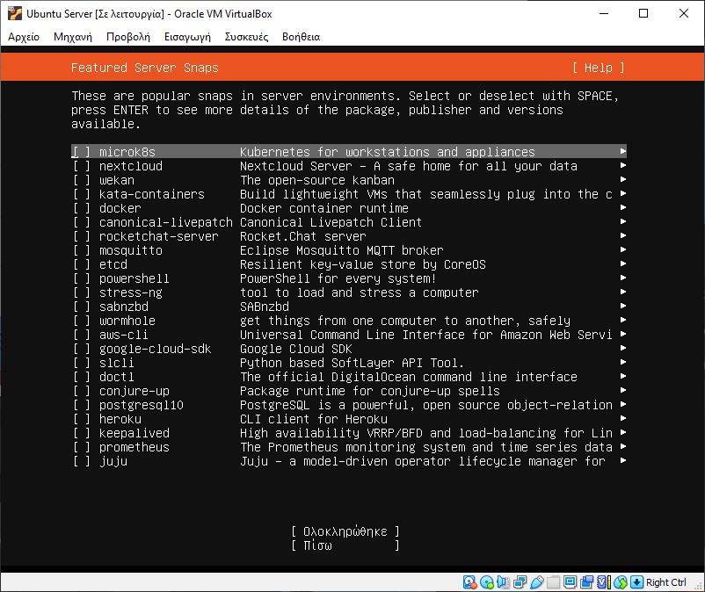
Task: Click the 'stress-ng' snap name
Action: (131, 292)
